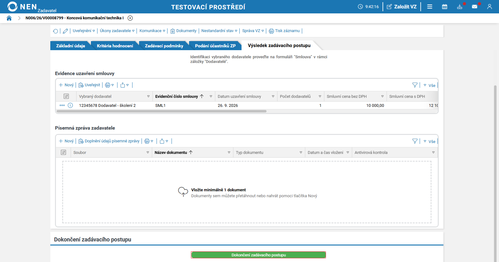Expand the Úkony zadavatele dropdown
Screen dimensions: 499x262
point(117,31)
